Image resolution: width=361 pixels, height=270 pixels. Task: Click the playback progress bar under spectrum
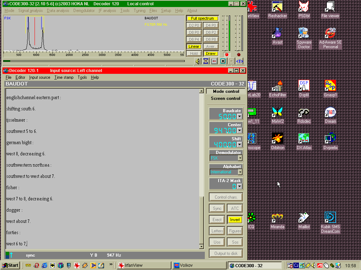point(94,61)
